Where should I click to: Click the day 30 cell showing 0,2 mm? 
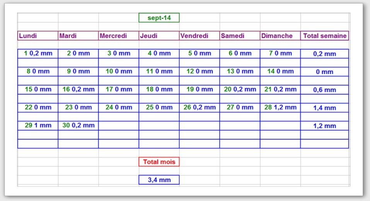point(78,125)
